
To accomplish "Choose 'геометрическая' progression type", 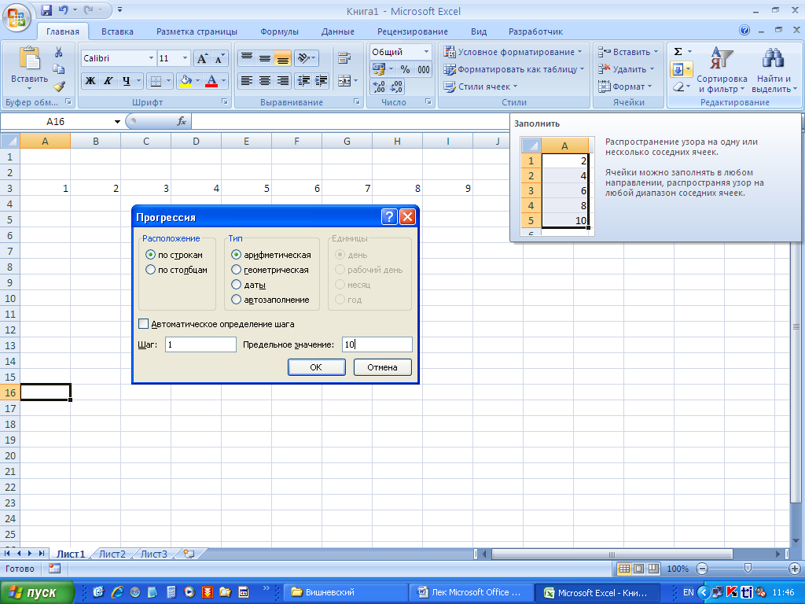I will 270,270.
